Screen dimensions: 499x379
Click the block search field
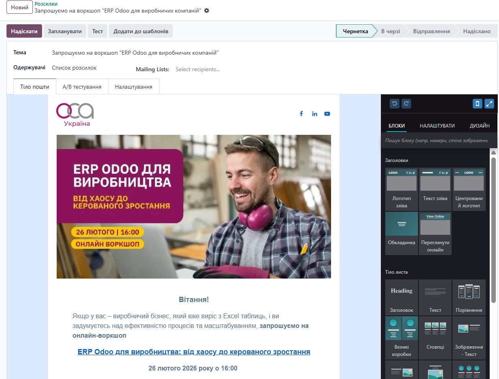pos(435,141)
